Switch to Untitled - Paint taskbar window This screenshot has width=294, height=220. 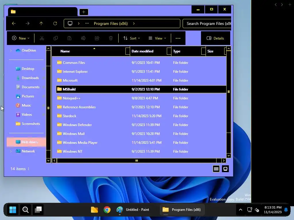pos(133,210)
